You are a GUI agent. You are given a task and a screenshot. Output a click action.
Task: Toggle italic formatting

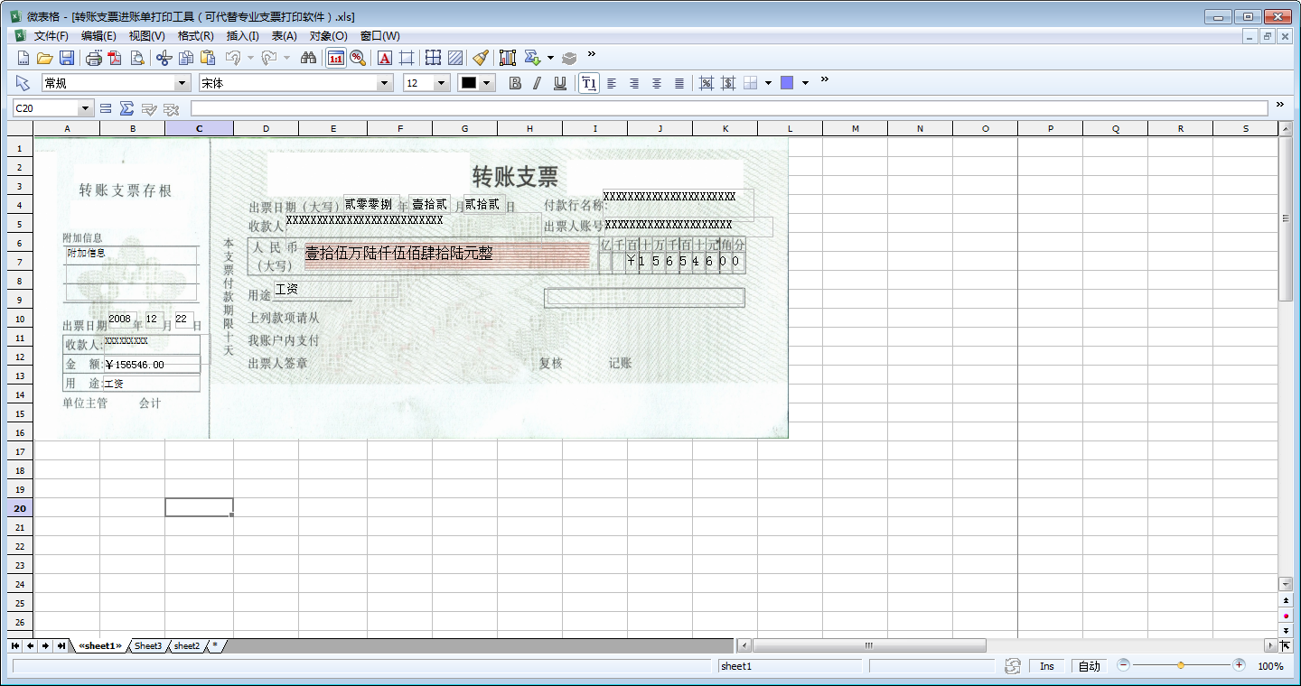(538, 83)
